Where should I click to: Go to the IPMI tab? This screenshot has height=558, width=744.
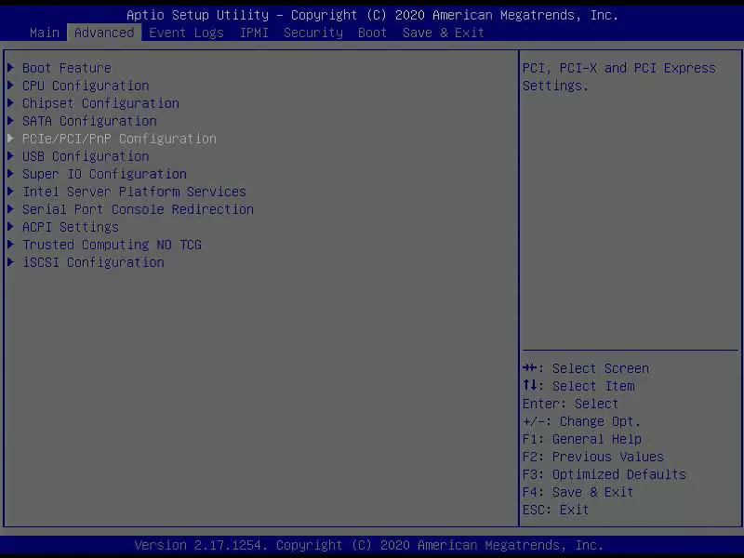pos(254,33)
